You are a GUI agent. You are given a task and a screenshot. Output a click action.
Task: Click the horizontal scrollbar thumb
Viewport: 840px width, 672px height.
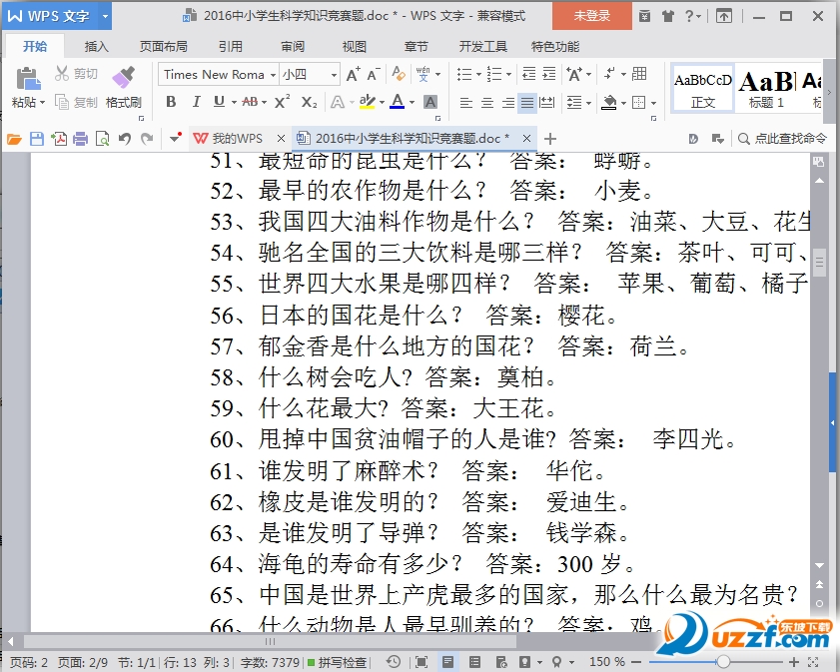[x=270, y=641]
